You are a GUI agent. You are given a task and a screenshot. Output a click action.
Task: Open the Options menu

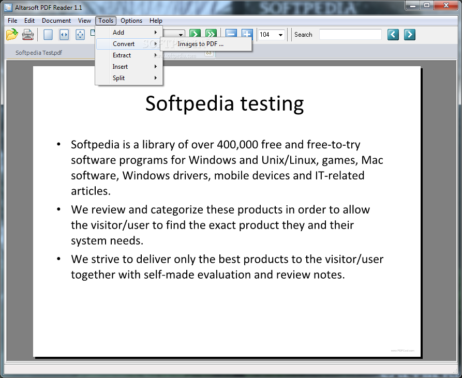pyautogui.click(x=131, y=21)
